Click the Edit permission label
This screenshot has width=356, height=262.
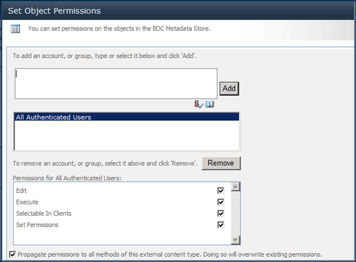[22, 191]
